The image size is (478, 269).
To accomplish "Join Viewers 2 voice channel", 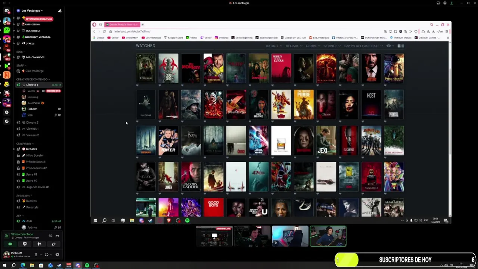I will coord(39,135).
